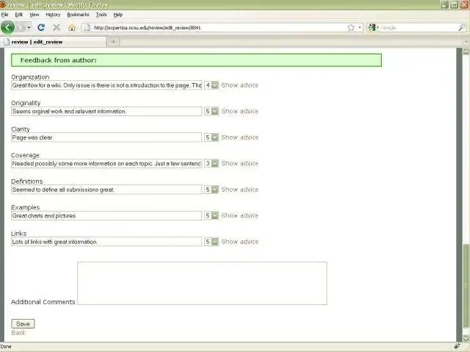Click the search magnifier icon
The width and height of the screenshot is (470, 352).
[x=462, y=28]
